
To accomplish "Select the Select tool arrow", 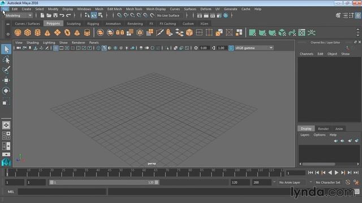I will 6,49.
